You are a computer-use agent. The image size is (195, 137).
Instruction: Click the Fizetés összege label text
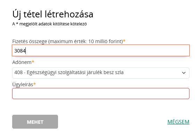point(30,41)
